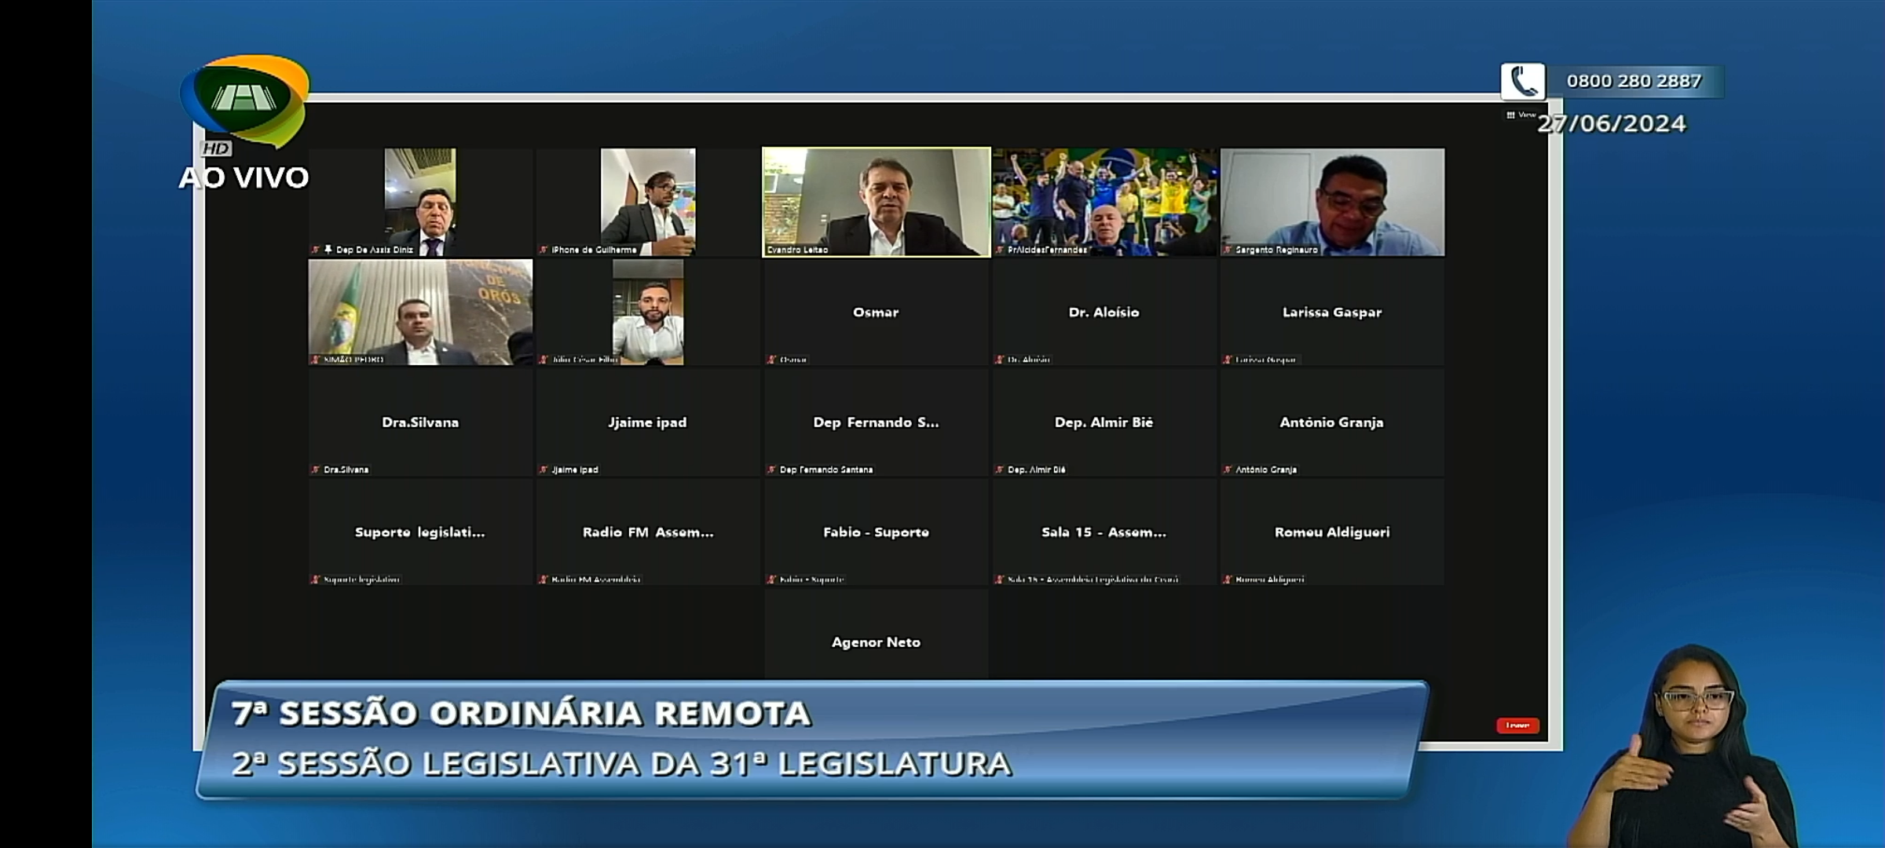
Task: Click the muted mic icon next to the small Dra.Silvana label
Action: pyautogui.click(x=316, y=470)
